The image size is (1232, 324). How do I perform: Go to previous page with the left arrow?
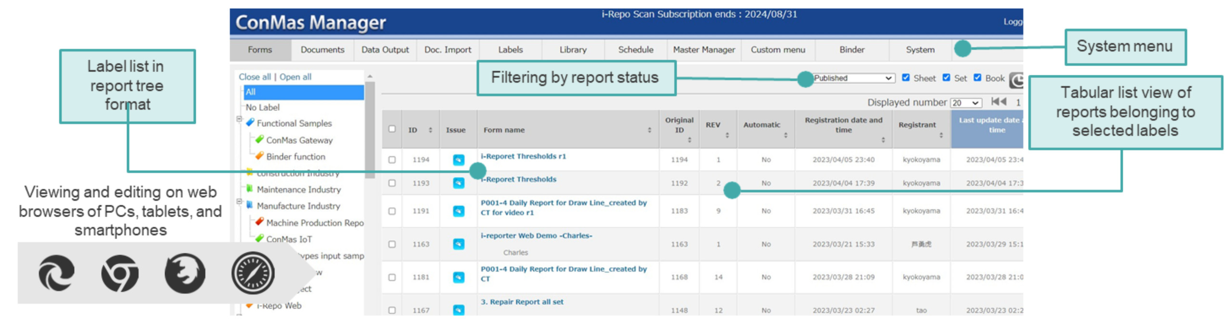[1002, 101]
